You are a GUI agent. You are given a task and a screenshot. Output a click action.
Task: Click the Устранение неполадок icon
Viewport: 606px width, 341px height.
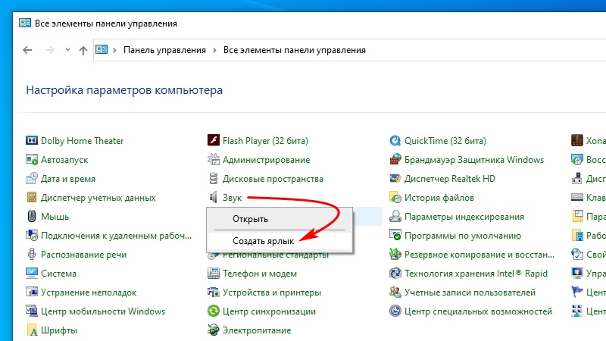32,292
